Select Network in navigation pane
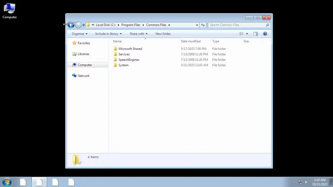The image size is (333, 187). 84,76
